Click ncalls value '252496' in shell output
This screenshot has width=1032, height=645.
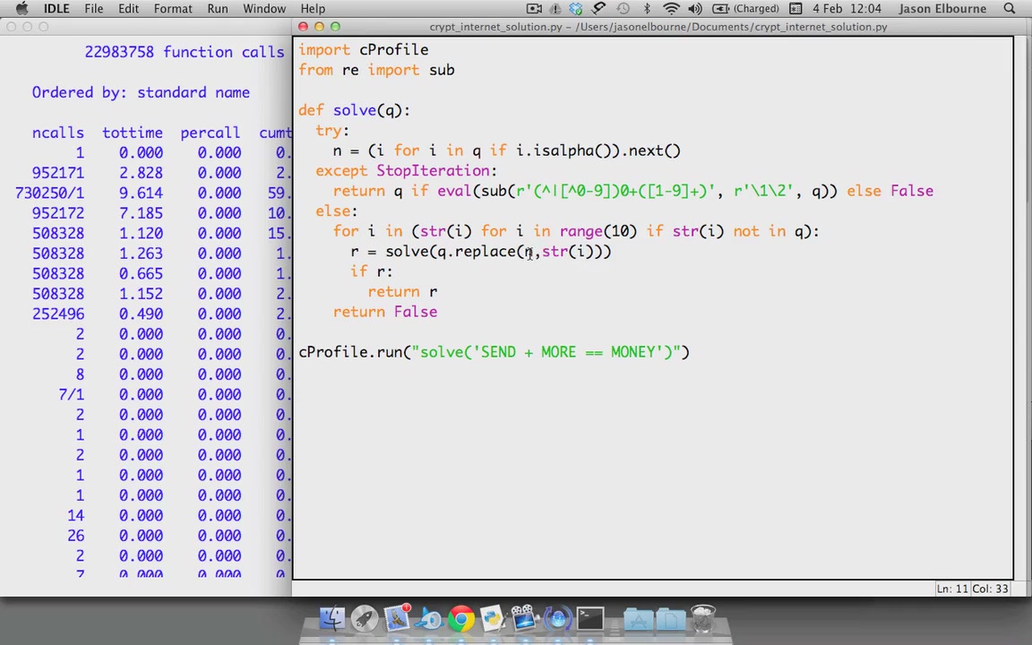tap(58, 314)
